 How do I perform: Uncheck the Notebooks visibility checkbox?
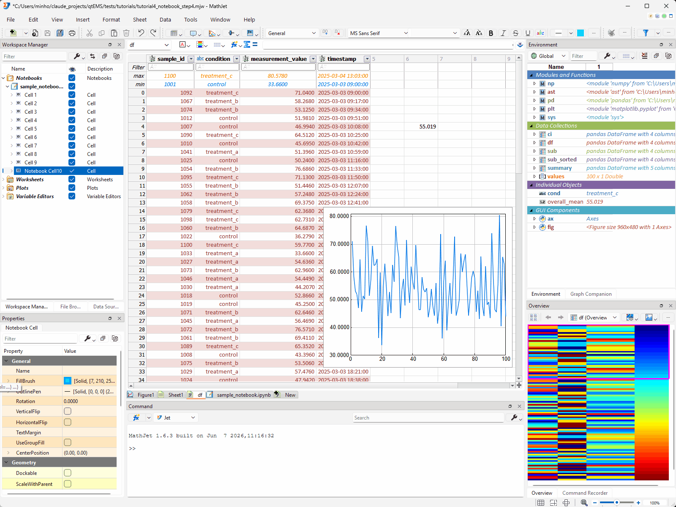[72, 78]
